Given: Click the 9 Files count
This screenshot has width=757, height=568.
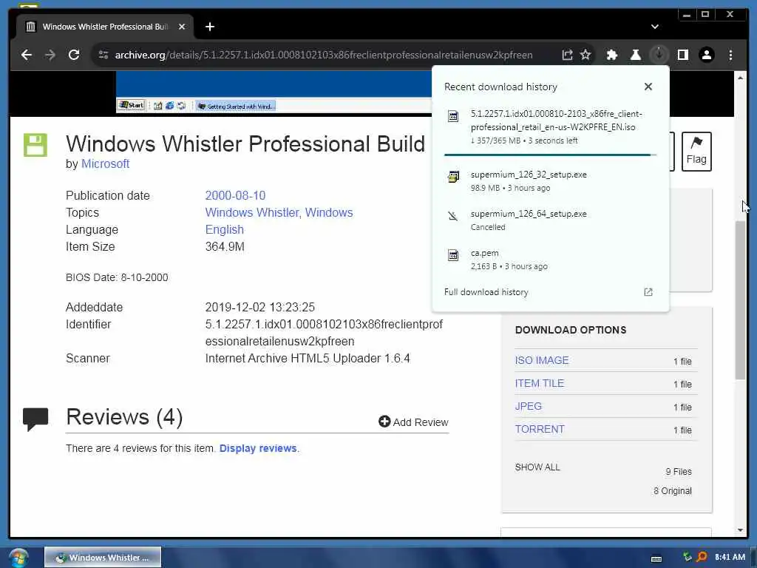Looking at the screenshot, I should [679, 471].
